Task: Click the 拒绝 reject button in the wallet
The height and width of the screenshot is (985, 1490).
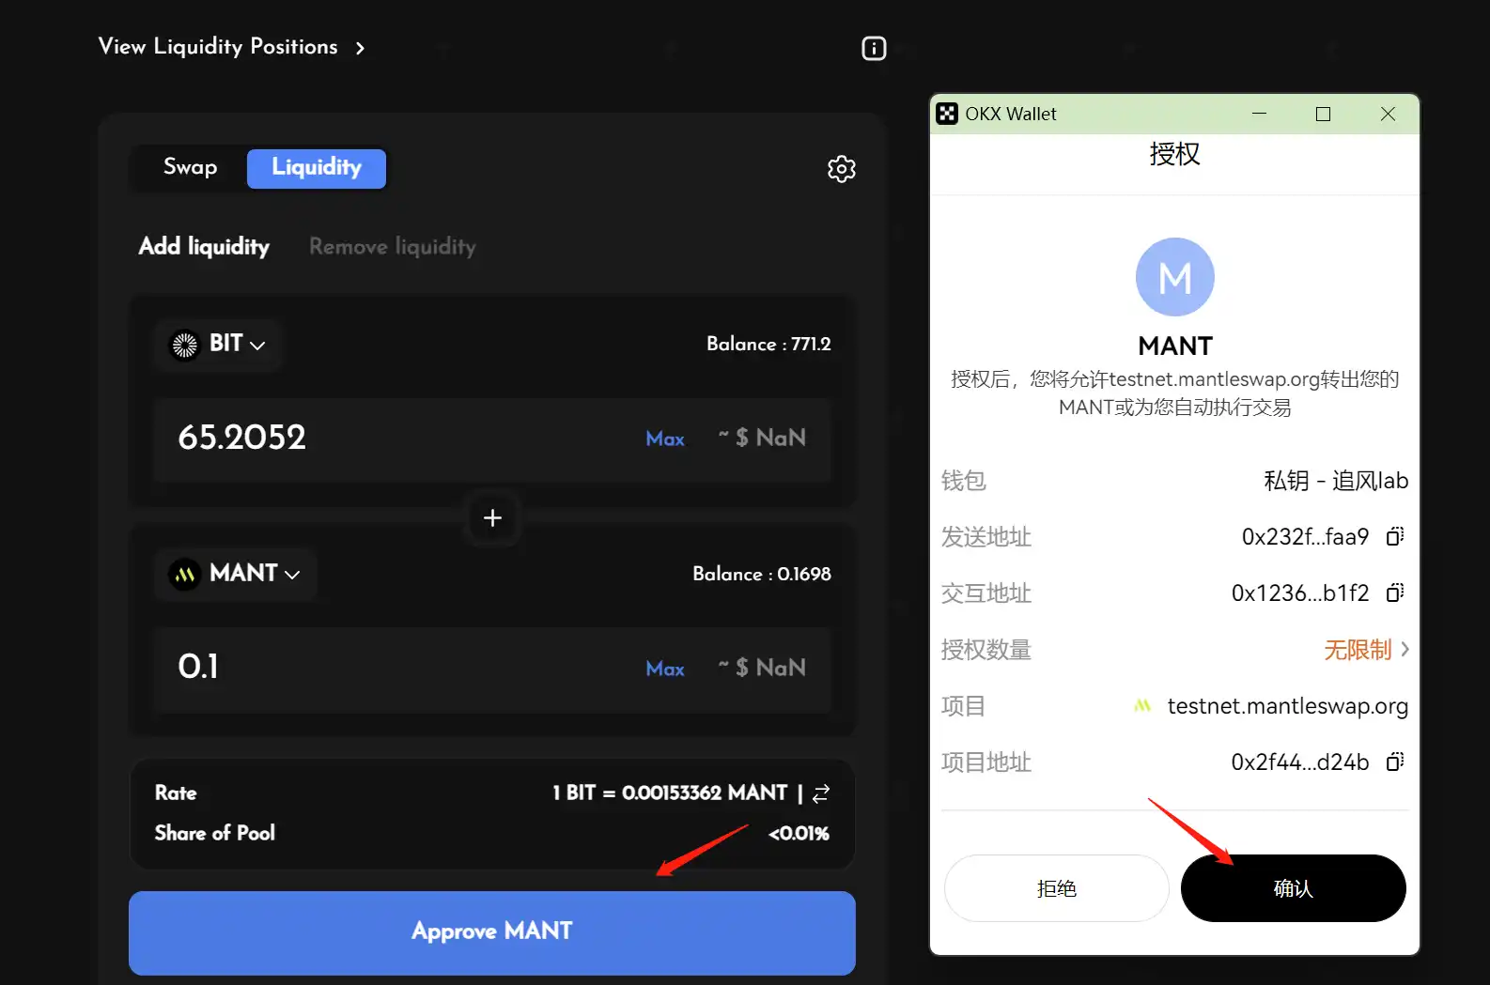Action: (1056, 888)
